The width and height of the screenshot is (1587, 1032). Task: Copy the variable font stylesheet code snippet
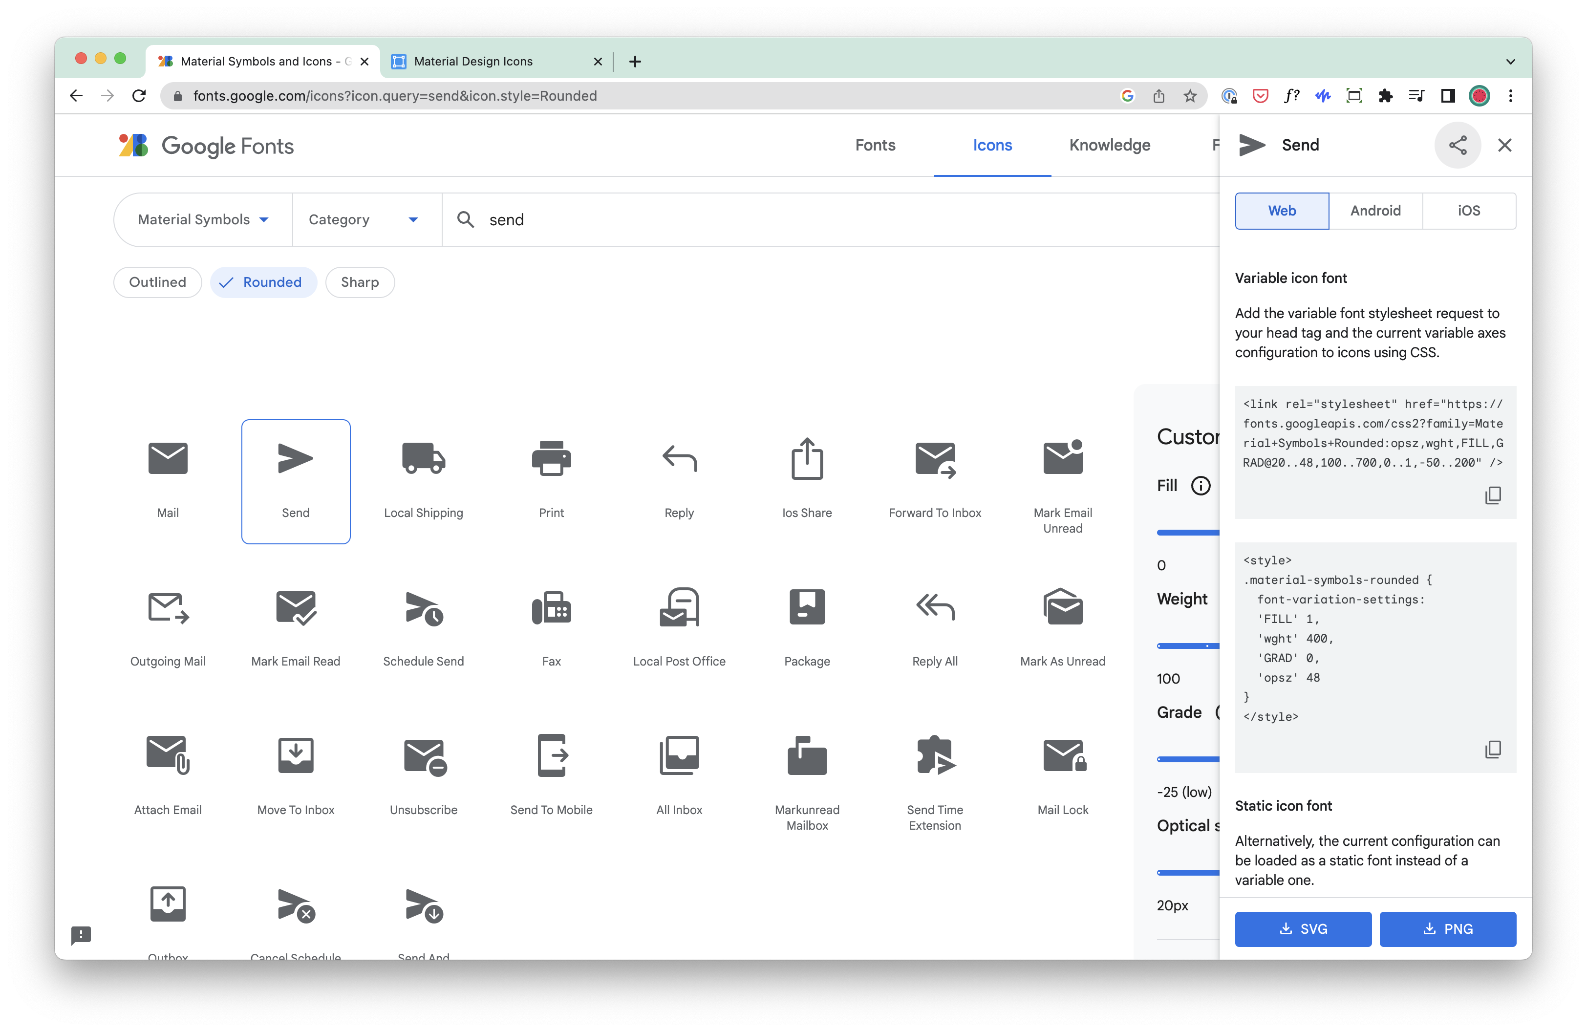1494,495
